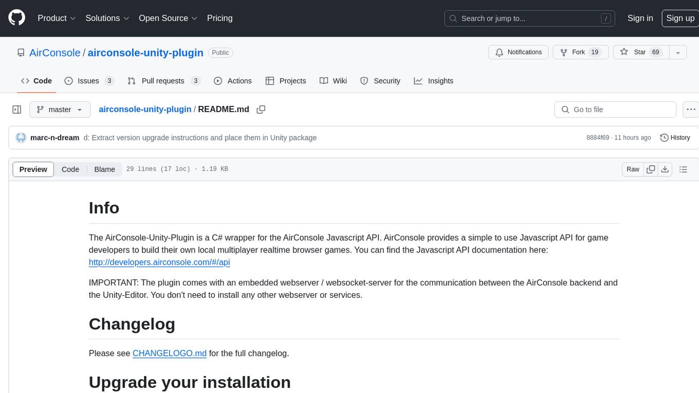Screen dimensions: 699x393
Task: Expand the Product navigation menu
Action: 57,18
